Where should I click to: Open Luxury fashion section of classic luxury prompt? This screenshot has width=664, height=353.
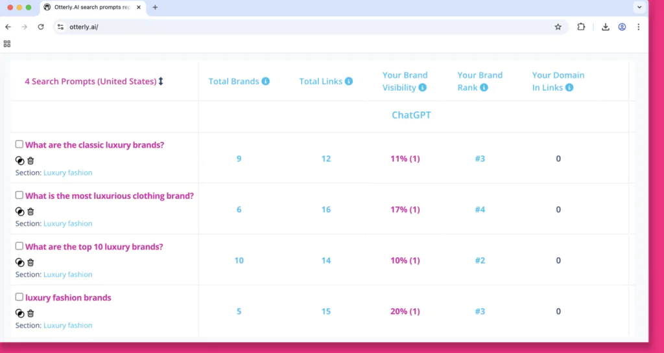67,172
